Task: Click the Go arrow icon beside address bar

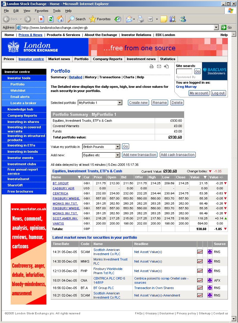Action: pyautogui.click(x=224, y=27)
